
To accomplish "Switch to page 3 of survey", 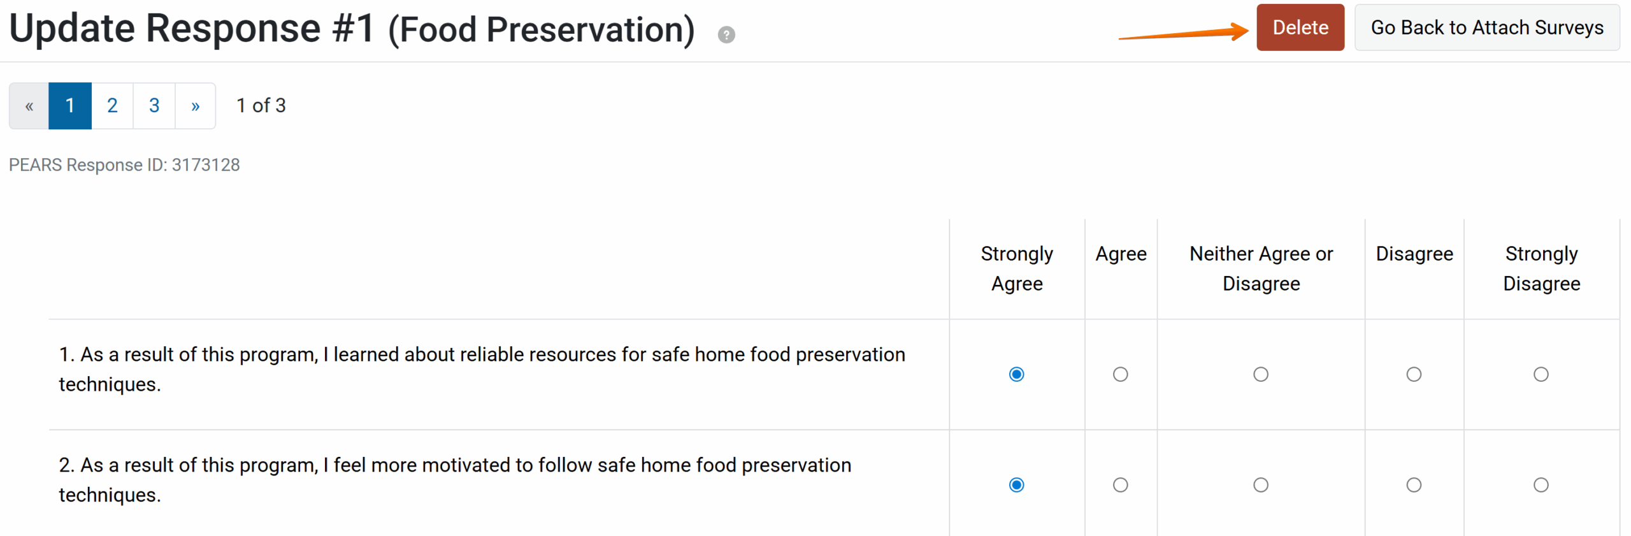I will click(x=154, y=106).
